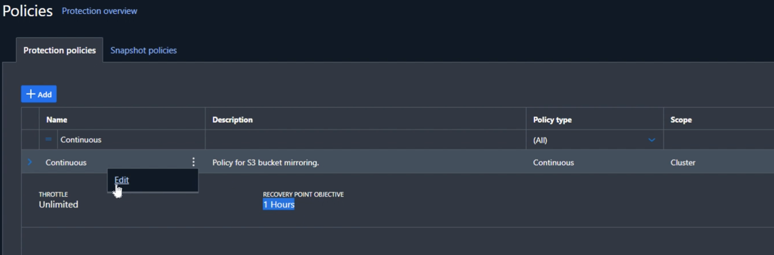Viewport: 774px width, 255px height.
Task: Open the Protection overview link
Action: coord(99,11)
